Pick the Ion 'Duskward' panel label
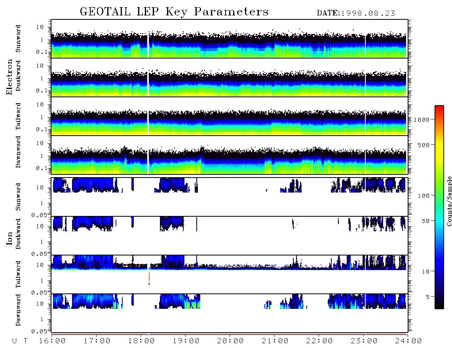The width and height of the screenshot is (452, 348). pos(18,234)
